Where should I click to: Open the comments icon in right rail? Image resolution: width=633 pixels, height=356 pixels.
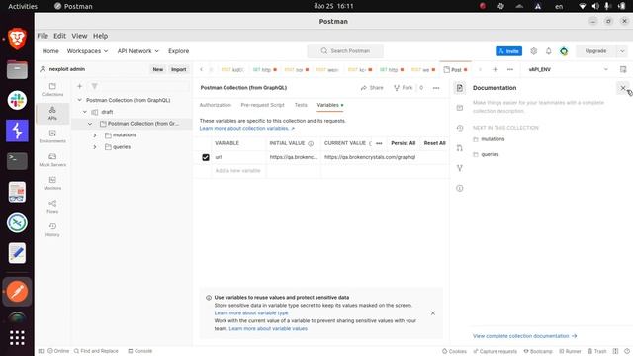click(459, 108)
